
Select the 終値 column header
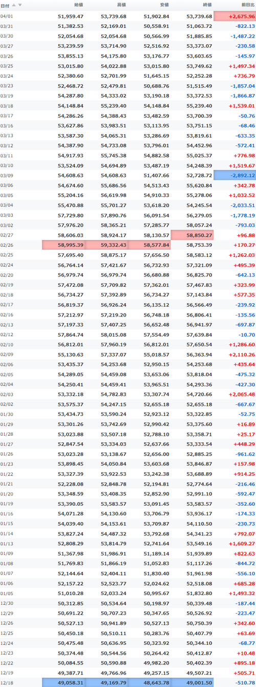point(207,5)
